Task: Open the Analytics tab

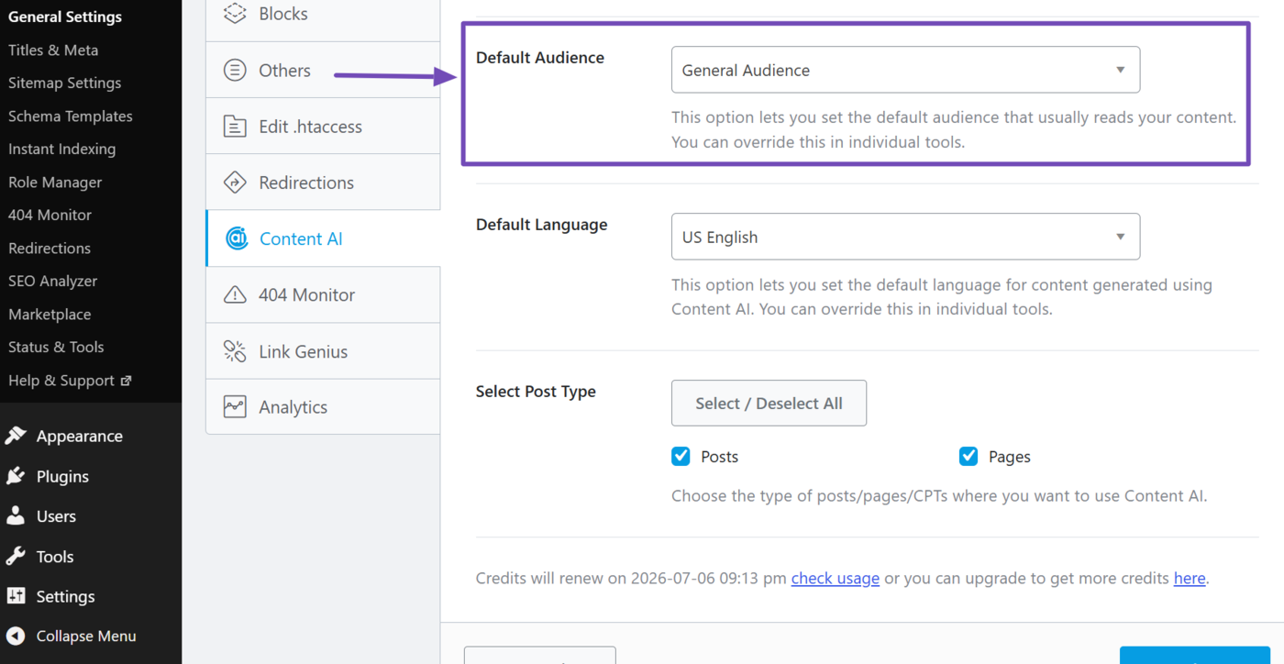Action: [323, 407]
